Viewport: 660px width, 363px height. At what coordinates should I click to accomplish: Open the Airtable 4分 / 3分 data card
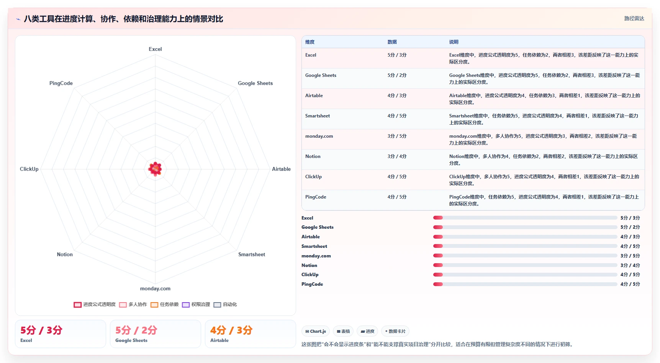(251, 334)
